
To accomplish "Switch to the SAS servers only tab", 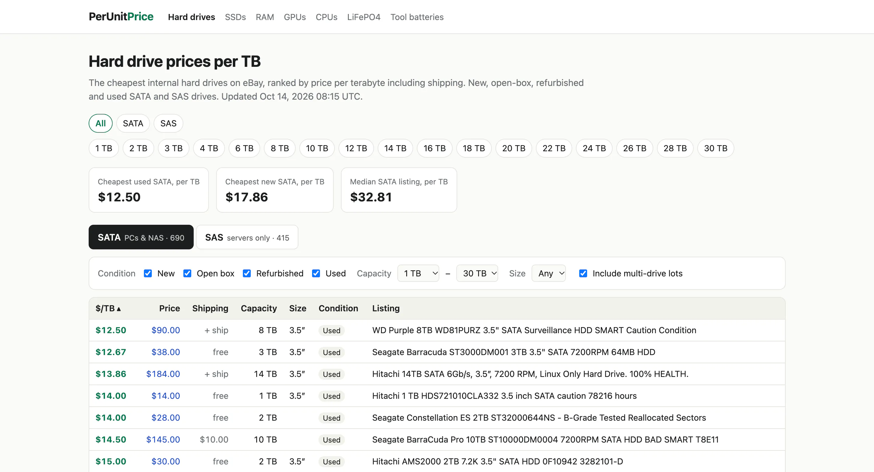I will pos(247,237).
